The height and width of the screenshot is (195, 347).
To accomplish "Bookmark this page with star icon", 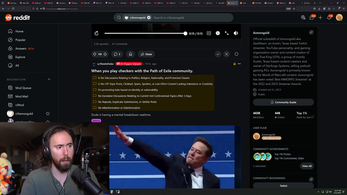I will pyautogui.click(x=294, y=9).
